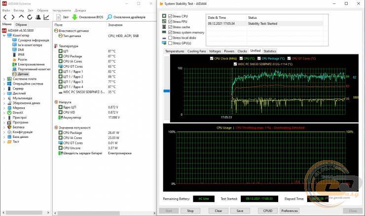
Task: Click the Save button
Action: pos(240,211)
